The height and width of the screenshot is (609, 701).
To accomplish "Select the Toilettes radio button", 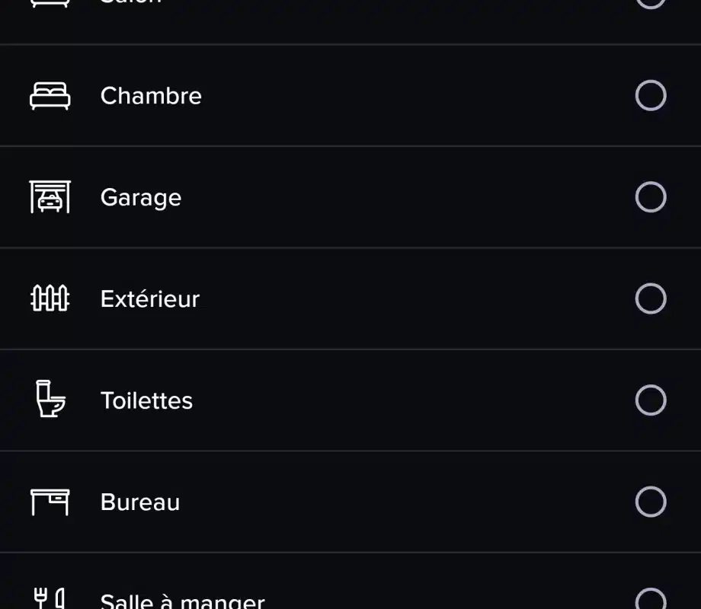I will (x=651, y=400).
